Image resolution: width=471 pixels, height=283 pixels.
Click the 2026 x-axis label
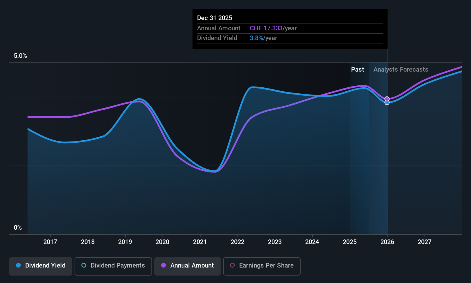(x=387, y=242)
